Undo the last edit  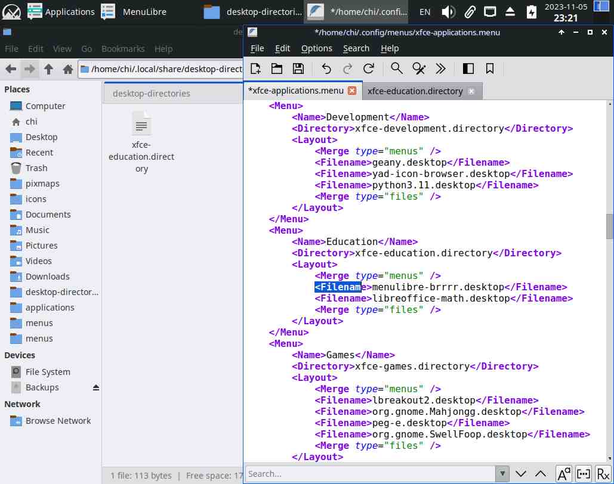click(x=326, y=69)
